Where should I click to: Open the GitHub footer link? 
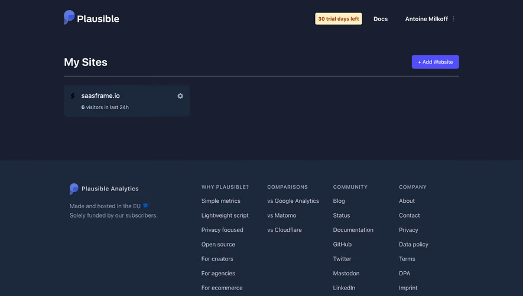(342, 244)
